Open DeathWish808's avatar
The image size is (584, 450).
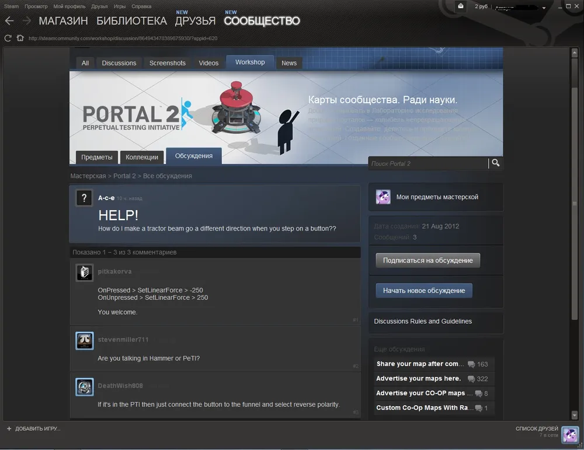tap(85, 387)
